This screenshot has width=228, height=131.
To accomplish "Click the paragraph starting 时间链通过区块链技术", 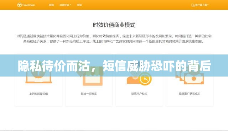I will point(114,39).
